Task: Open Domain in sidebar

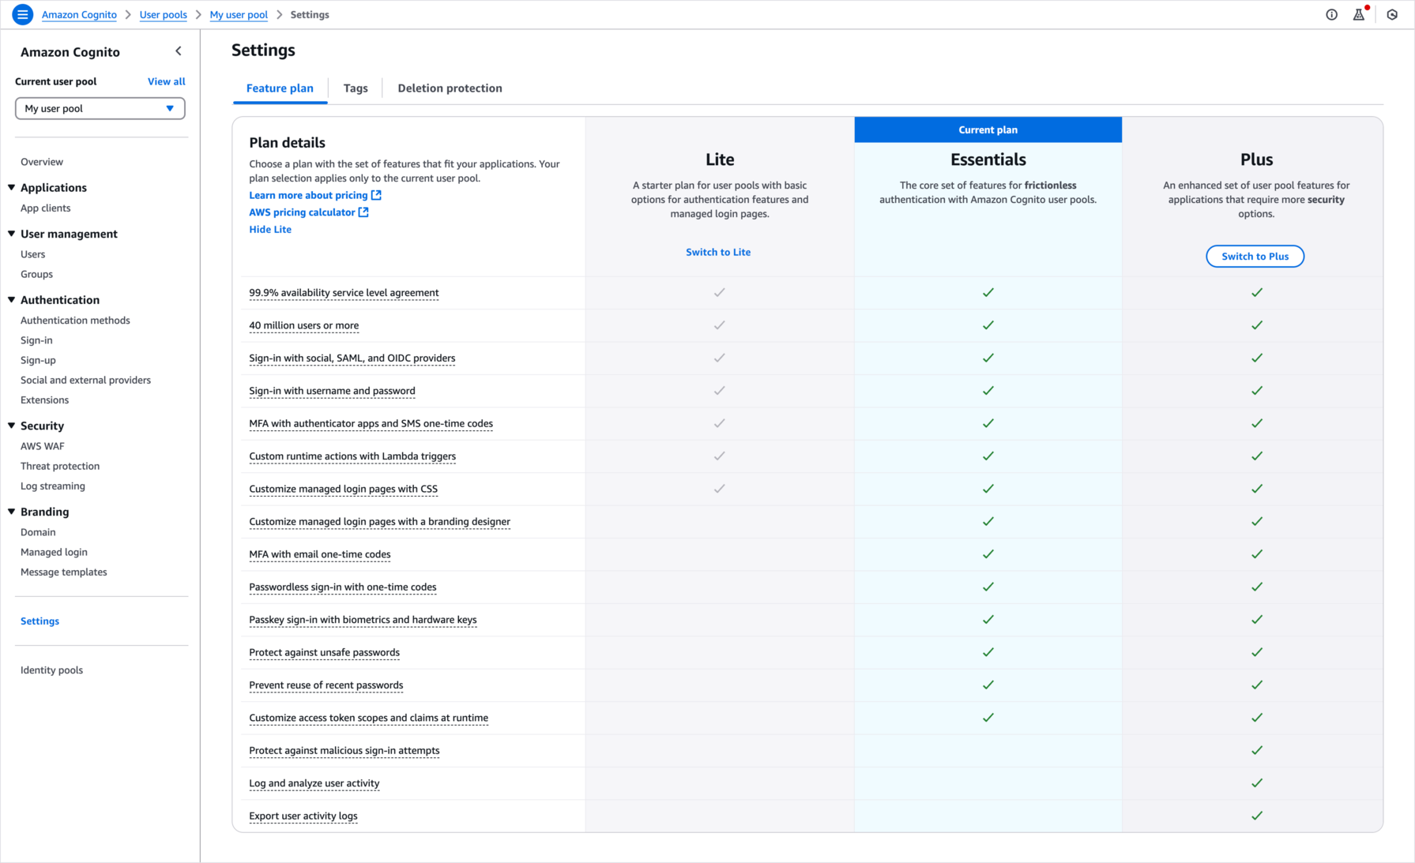Action: [x=38, y=532]
